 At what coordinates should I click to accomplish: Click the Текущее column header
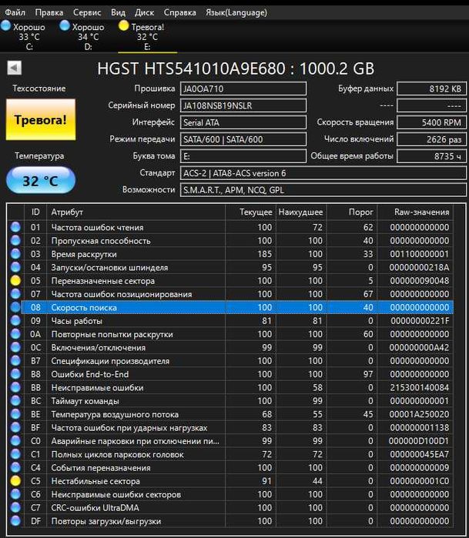point(250,212)
